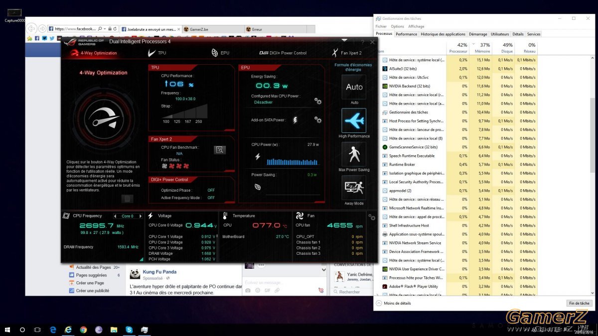The width and height of the screenshot is (598, 336).
Task: Click the CPU Power lightning icon
Action: tap(258, 157)
